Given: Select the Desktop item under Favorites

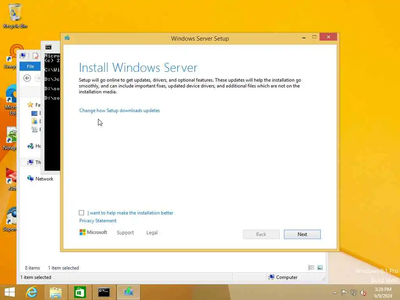Looking at the screenshot, I should (36, 113).
